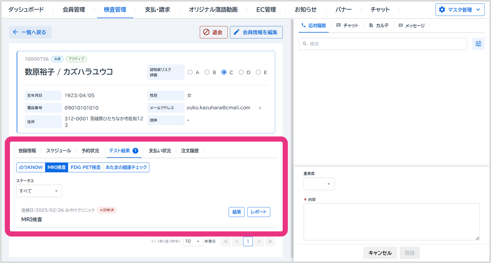Switch to the 会員管理 menu
Screen dimensions: 491x263
74,10
